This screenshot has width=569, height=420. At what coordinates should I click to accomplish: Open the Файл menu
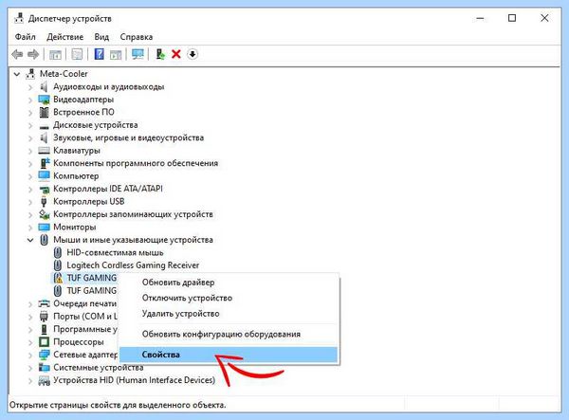25,37
